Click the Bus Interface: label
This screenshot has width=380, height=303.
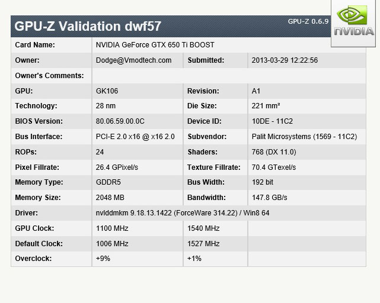click(x=39, y=137)
